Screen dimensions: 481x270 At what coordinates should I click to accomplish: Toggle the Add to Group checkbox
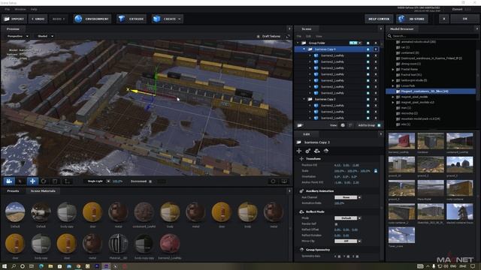(379, 125)
